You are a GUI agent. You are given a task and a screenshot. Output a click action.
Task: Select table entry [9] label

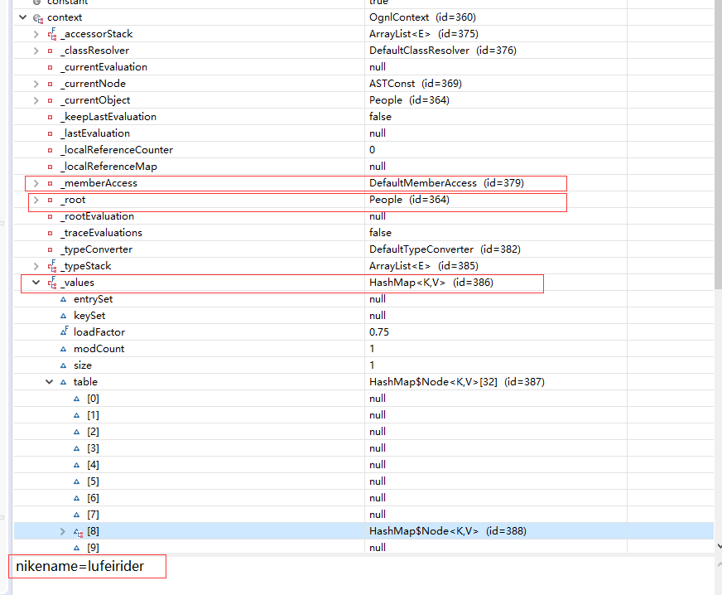click(x=93, y=548)
